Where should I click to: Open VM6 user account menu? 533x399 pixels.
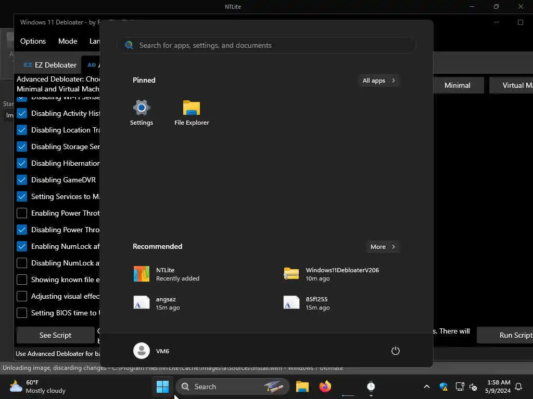(151, 351)
